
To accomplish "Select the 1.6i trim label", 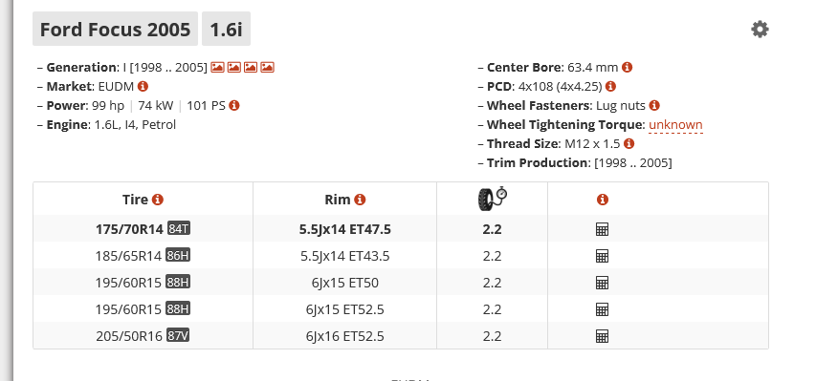I will tap(226, 29).
